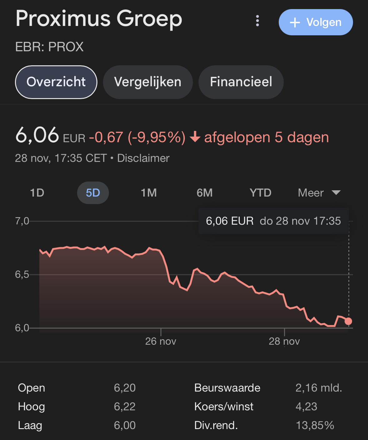Viewport: 368px width, 440px height.
Task: Select the 1M time range
Action: (x=149, y=193)
